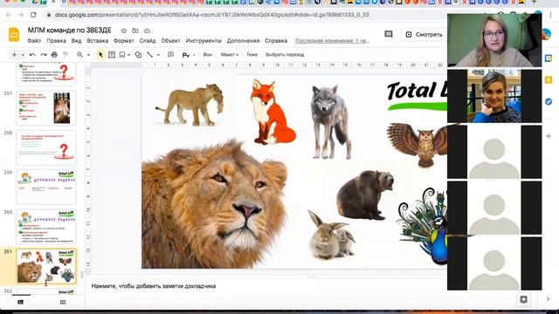Redo the last undone action
The height and width of the screenshot is (314, 559).
pyautogui.click(x=44, y=55)
